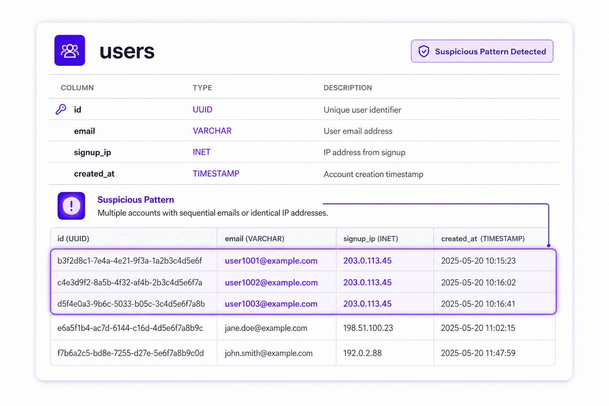Click the primary key icon beside id
Screen dimensions: 609x406
pos(61,109)
